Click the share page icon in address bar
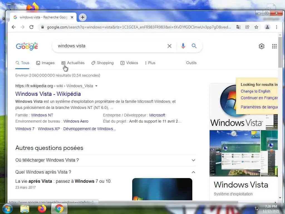 click(x=247, y=27)
